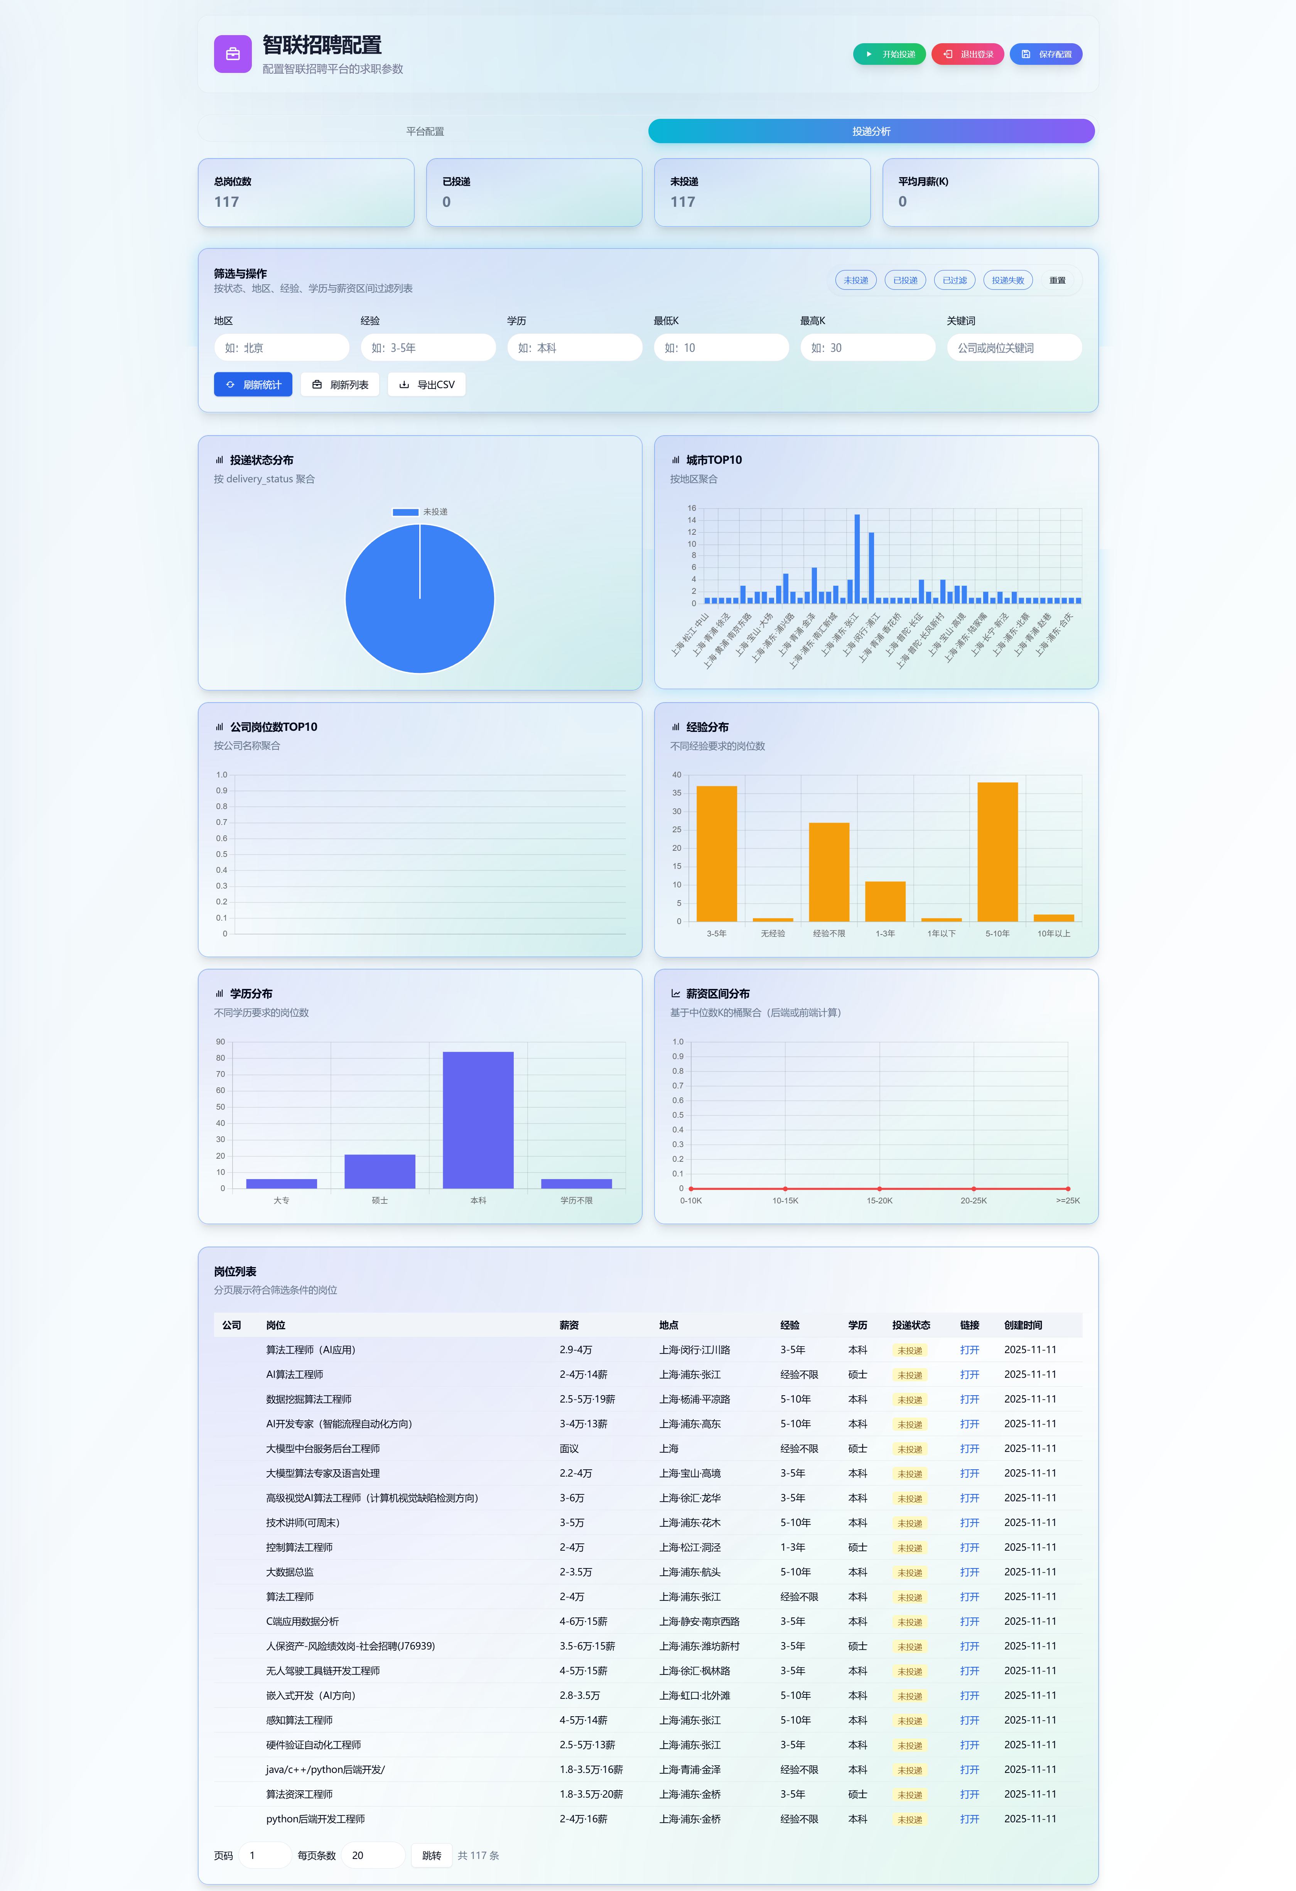
Task: Click the 关键词 search input
Action: [x=1014, y=347]
